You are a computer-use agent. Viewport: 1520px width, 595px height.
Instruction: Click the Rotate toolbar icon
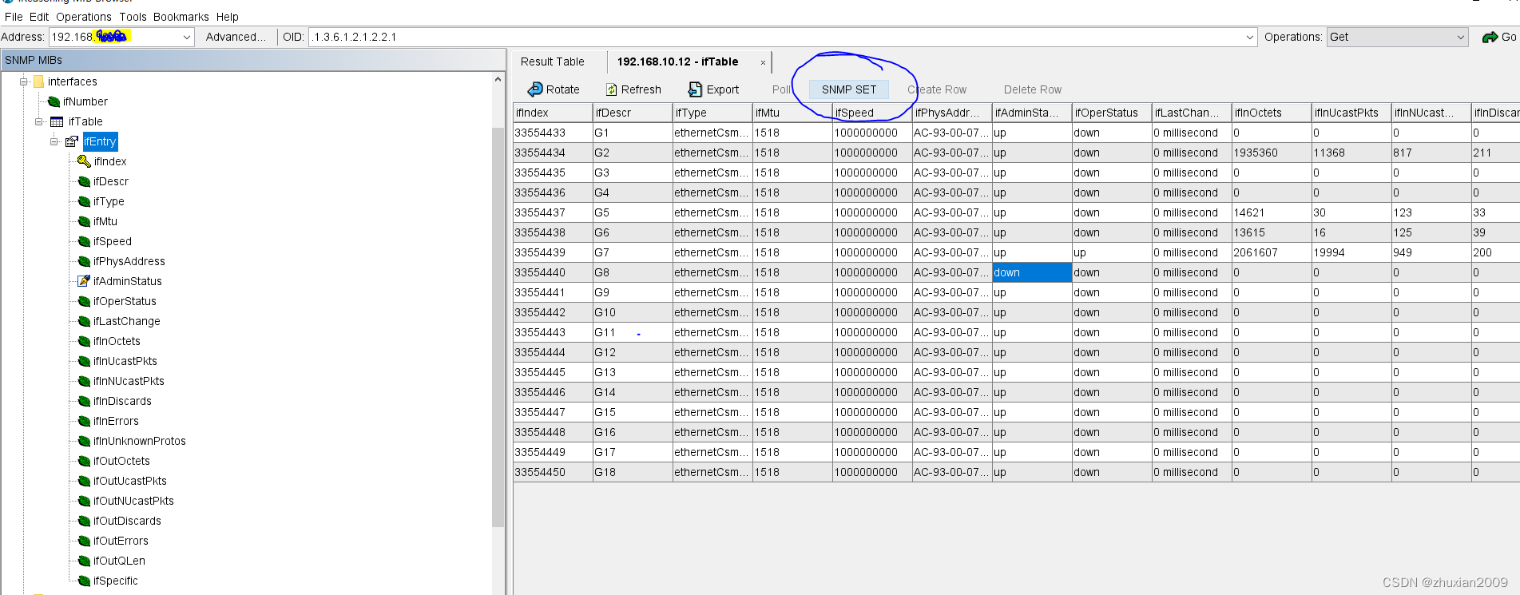click(x=535, y=89)
